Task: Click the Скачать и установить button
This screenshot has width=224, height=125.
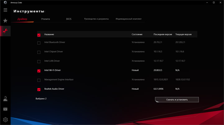Action: coord(177,100)
